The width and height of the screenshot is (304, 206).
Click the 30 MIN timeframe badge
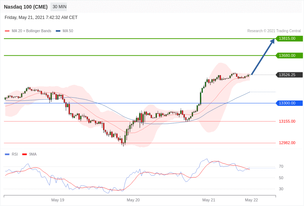click(59, 7)
